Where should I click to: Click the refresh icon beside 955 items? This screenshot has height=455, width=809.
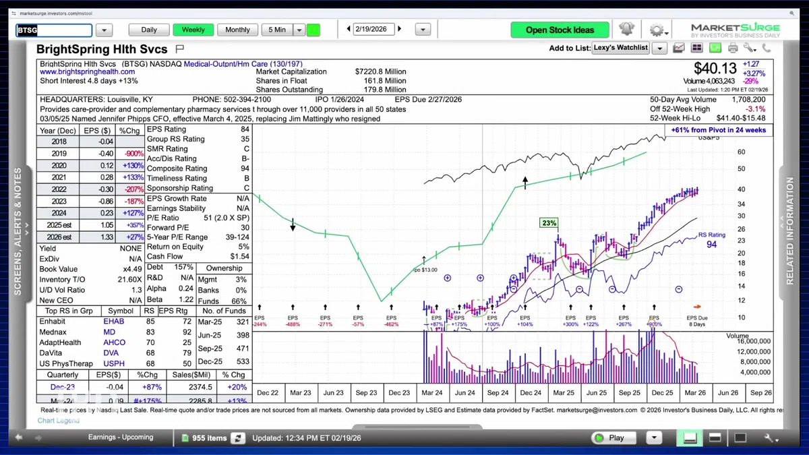237,438
